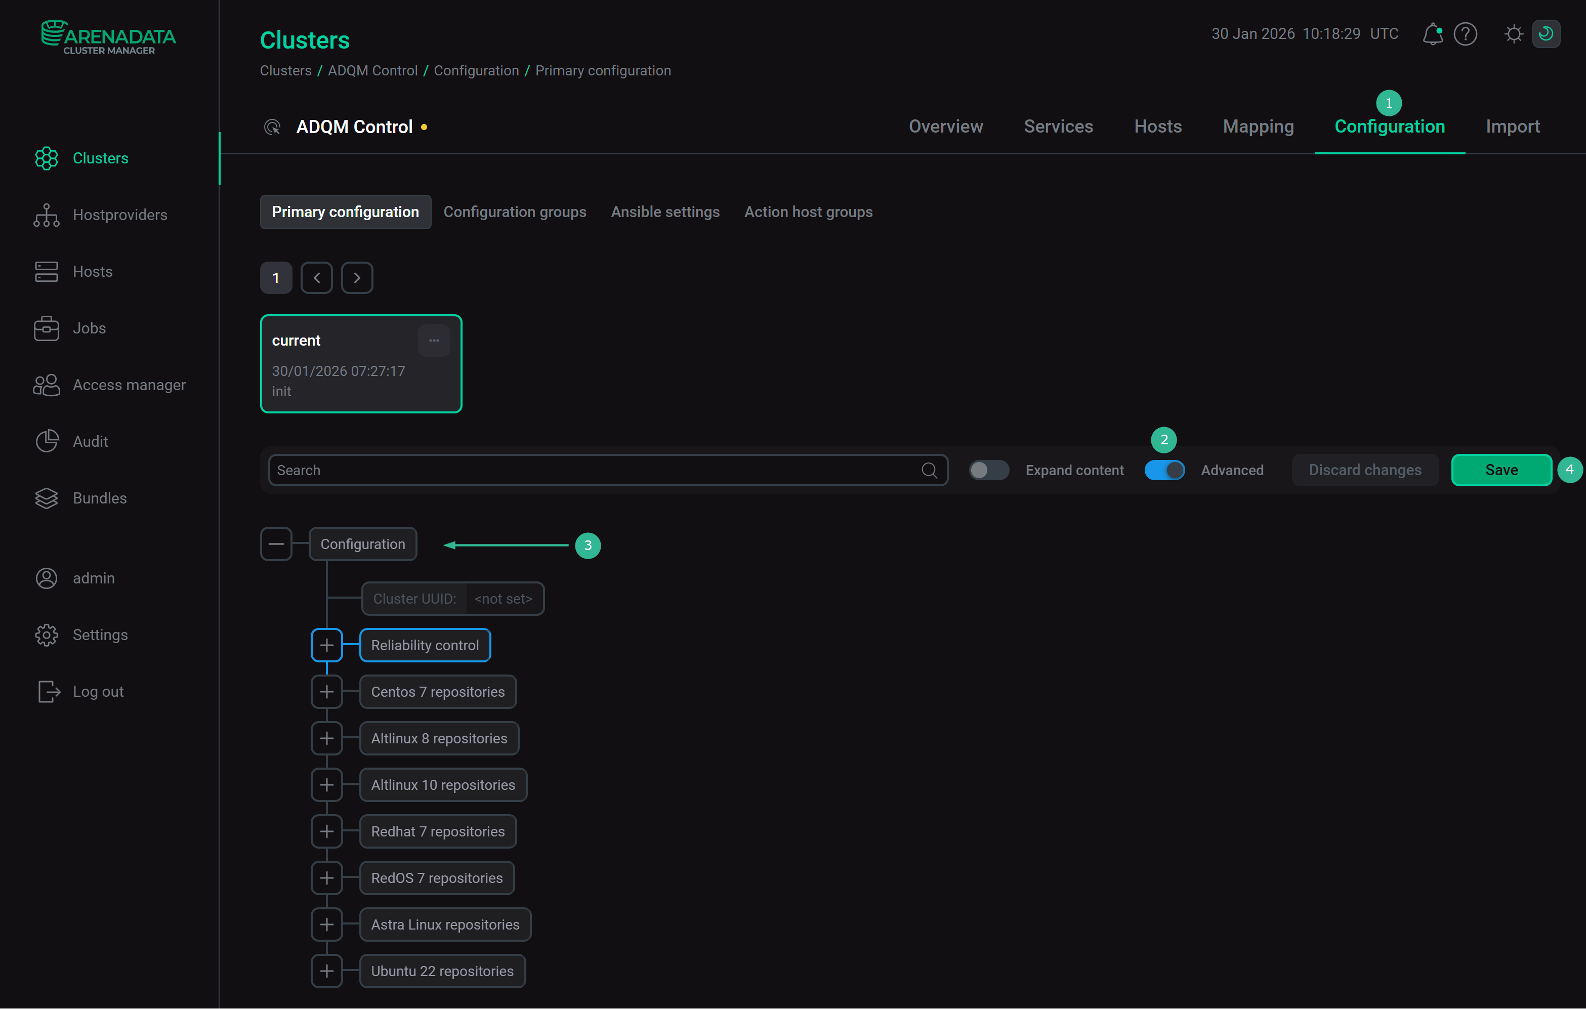This screenshot has width=1586, height=1009.
Task: Collapse the Configuration tree node
Action: [x=277, y=543]
